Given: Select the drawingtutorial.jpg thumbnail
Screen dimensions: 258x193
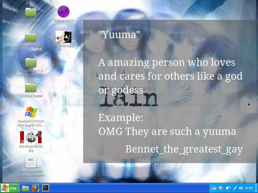Looking at the screenshot, I should [x=31, y=137].
